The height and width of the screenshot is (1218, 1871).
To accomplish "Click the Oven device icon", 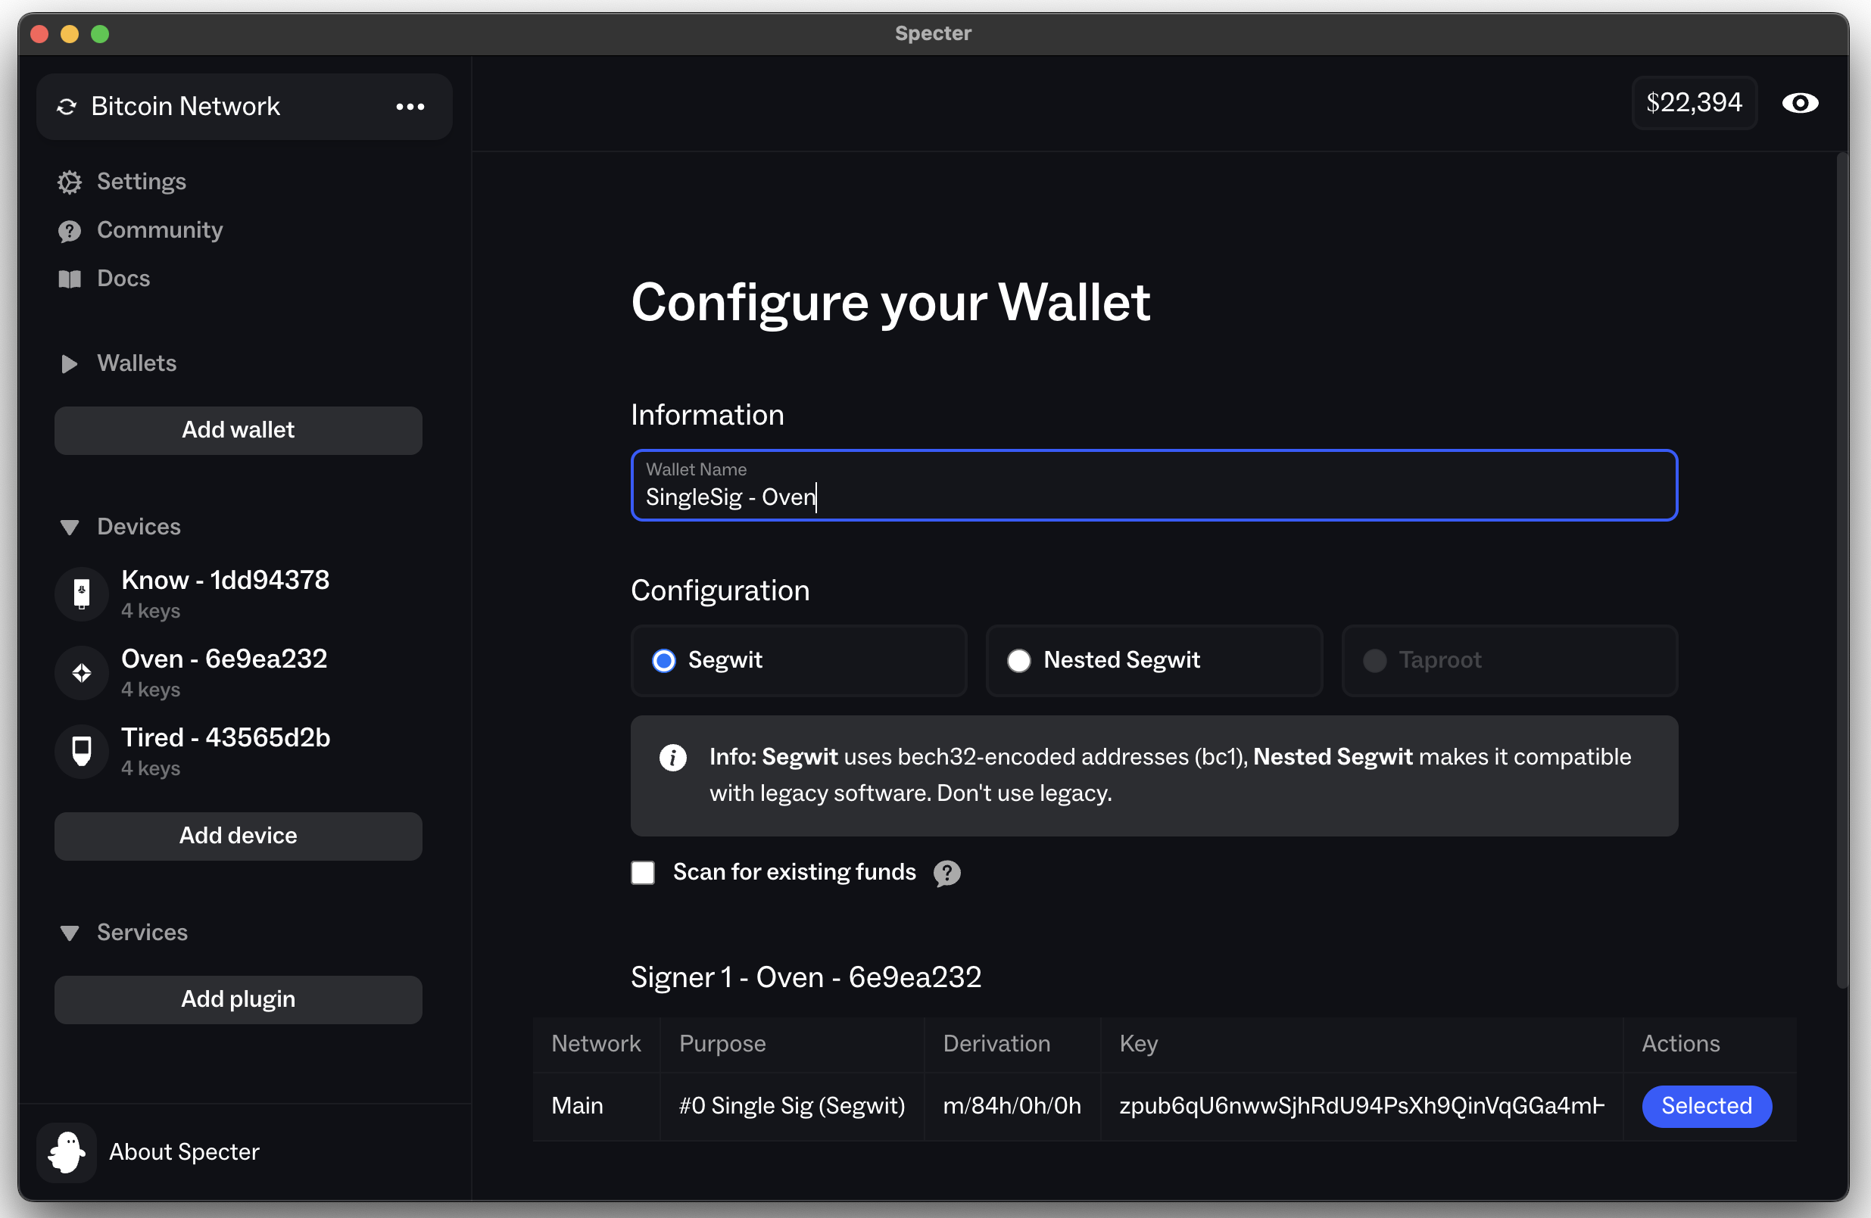I will 82,672.
